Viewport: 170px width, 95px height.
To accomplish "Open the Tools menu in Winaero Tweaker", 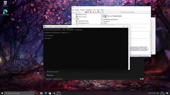I will click(x=98, y=10).
